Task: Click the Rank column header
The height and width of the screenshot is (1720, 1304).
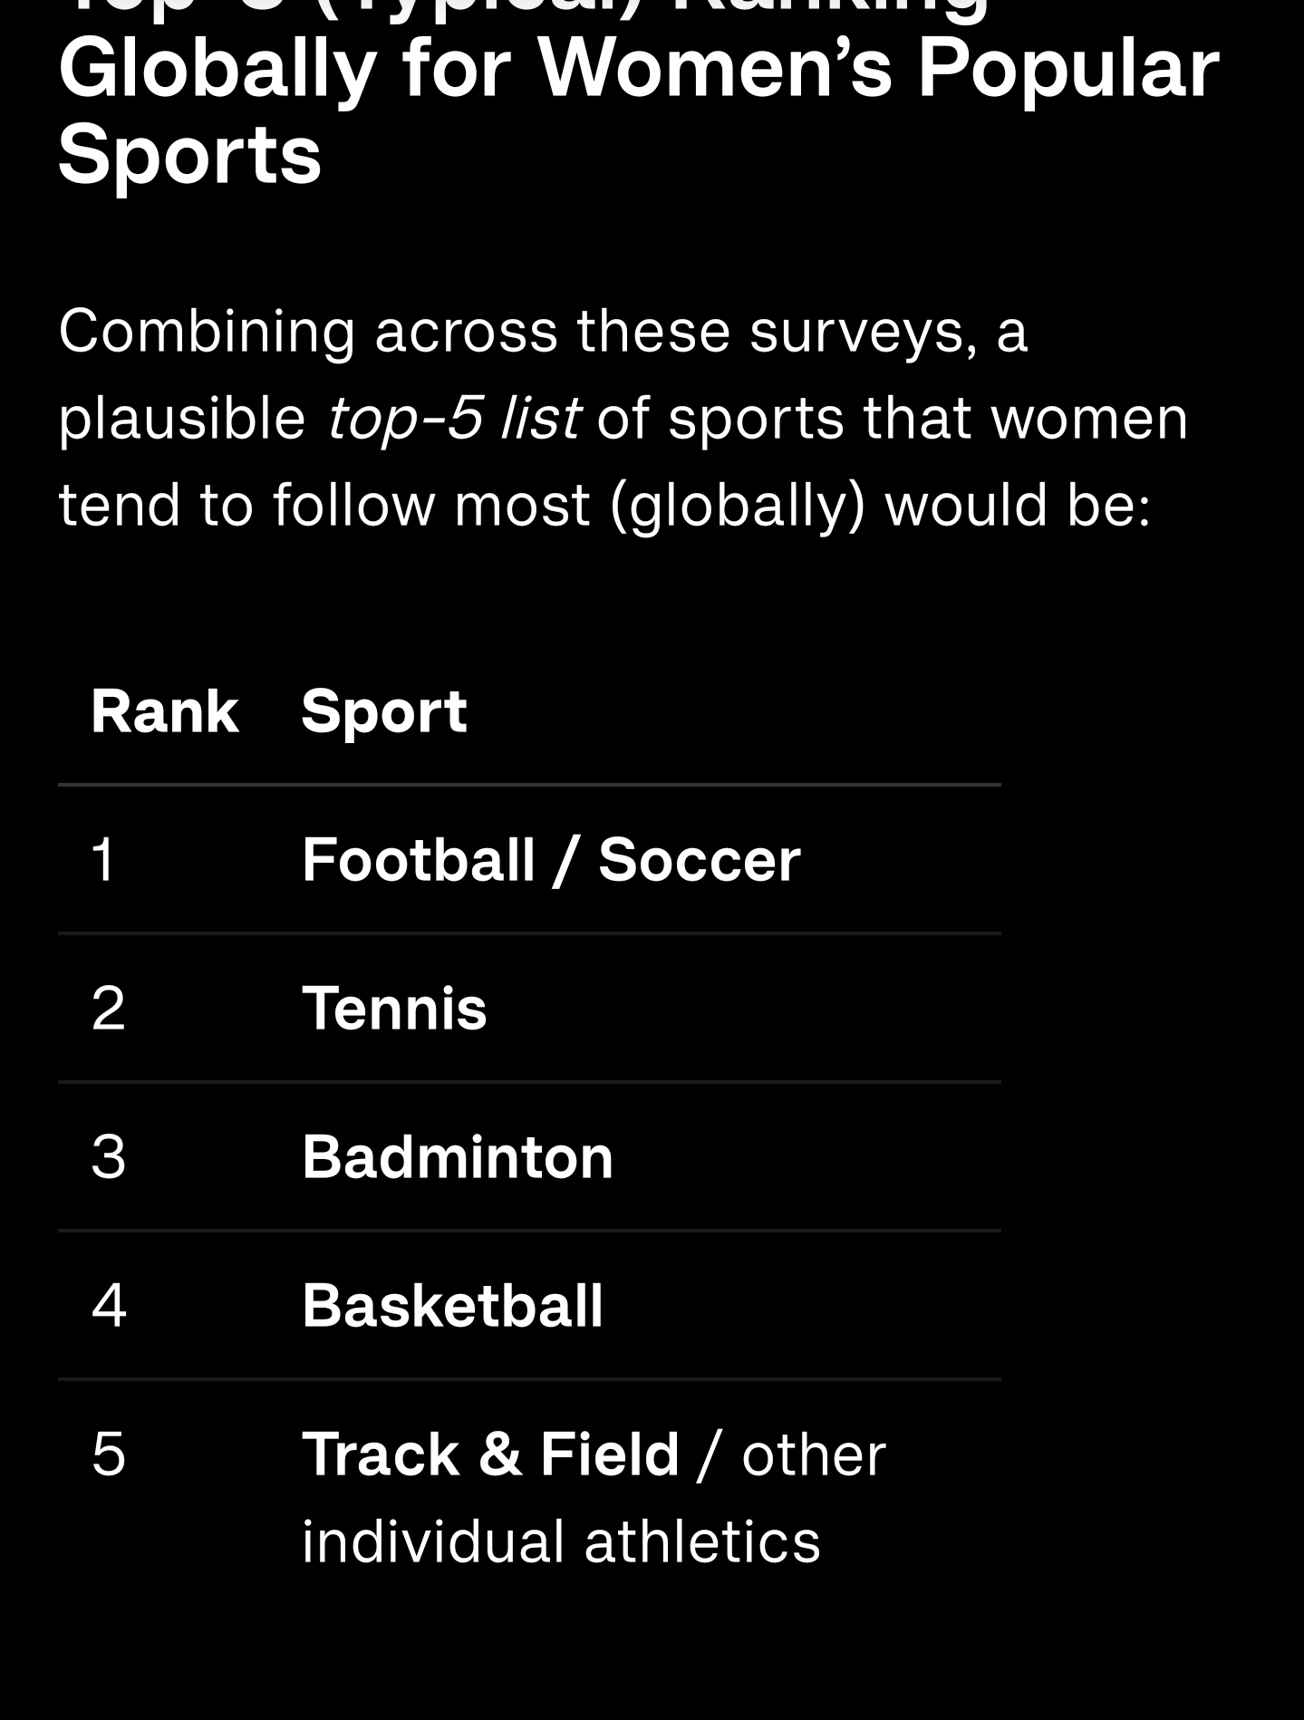Action: [x=164, y=710]
